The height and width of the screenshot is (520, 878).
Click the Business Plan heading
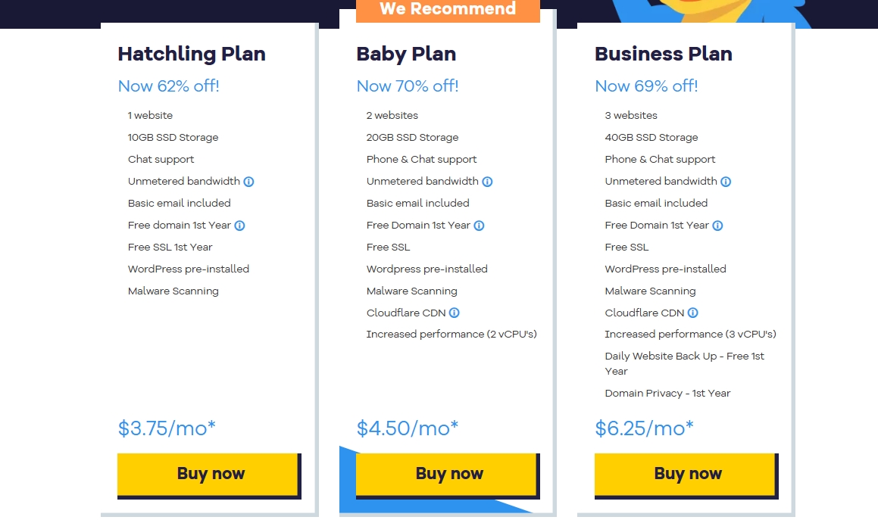(664, 54)
